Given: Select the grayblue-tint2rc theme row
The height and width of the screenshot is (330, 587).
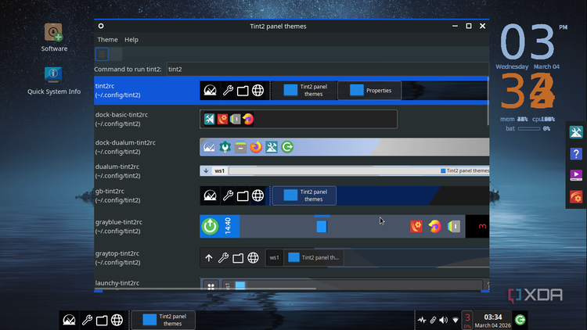Looking at the screenshot, I should (x=291, y=226).
